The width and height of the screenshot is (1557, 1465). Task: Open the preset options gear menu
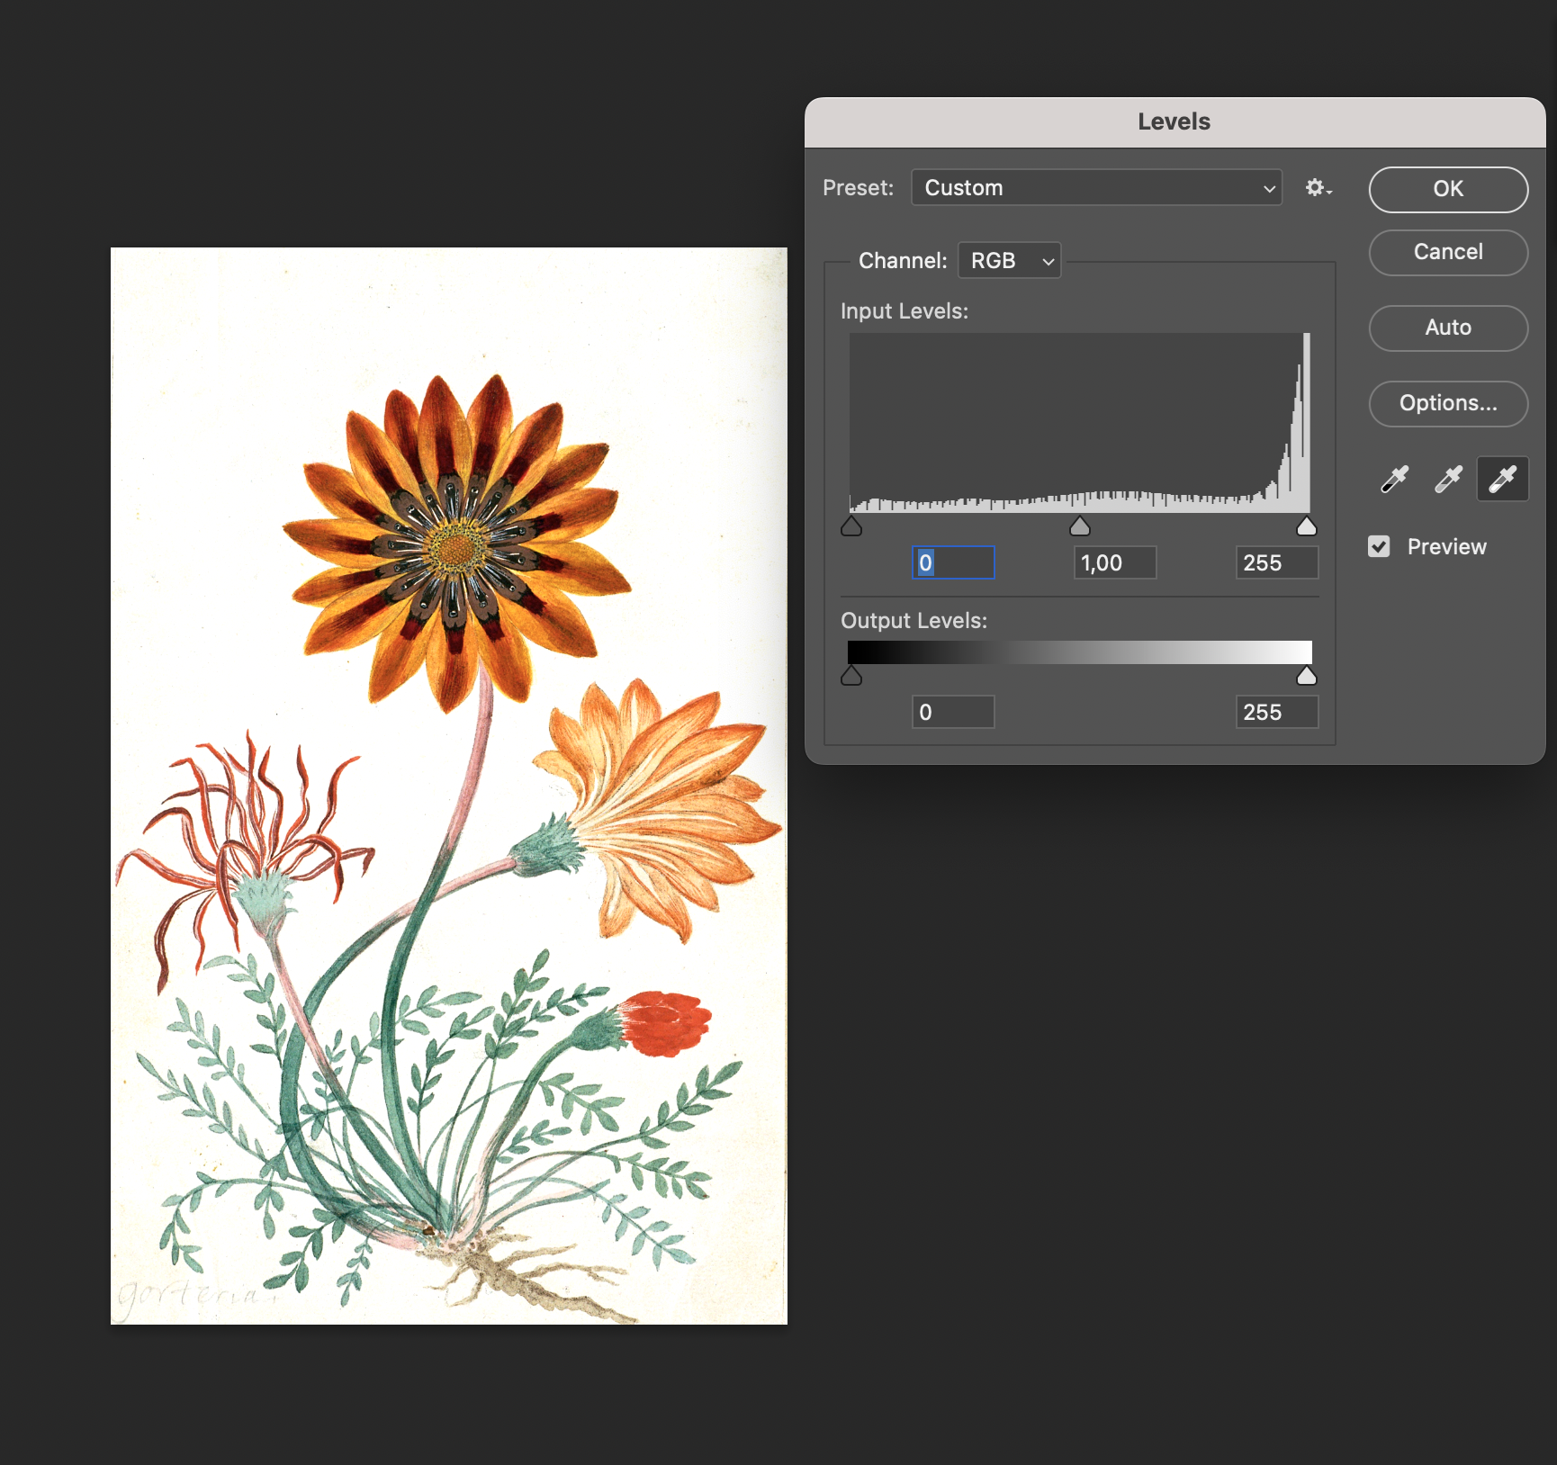pyautogui.click(x=1318, y=188)
